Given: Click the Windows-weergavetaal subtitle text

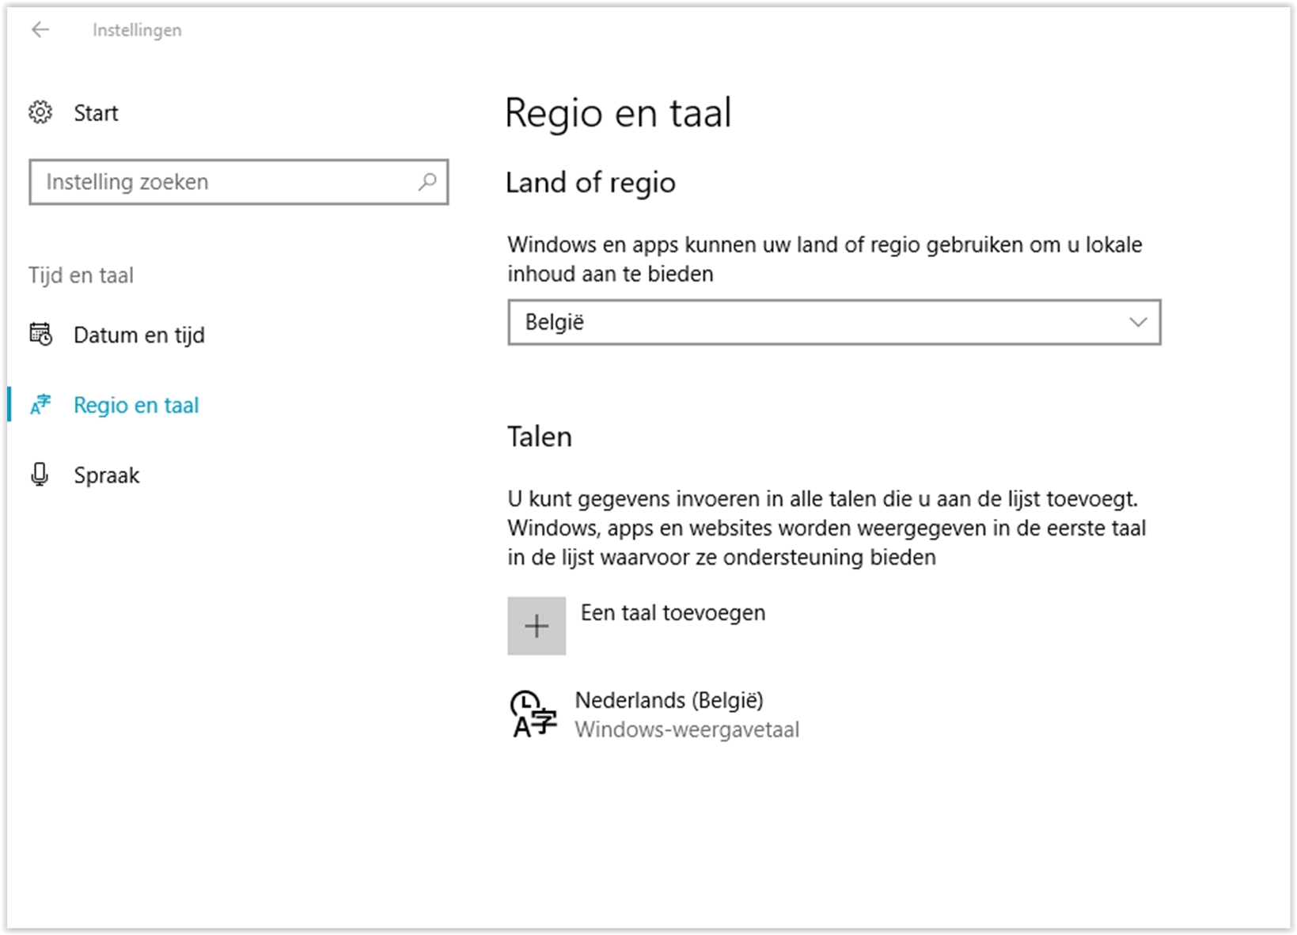Looking at the screenshot, I should click(x=687, y=729).
